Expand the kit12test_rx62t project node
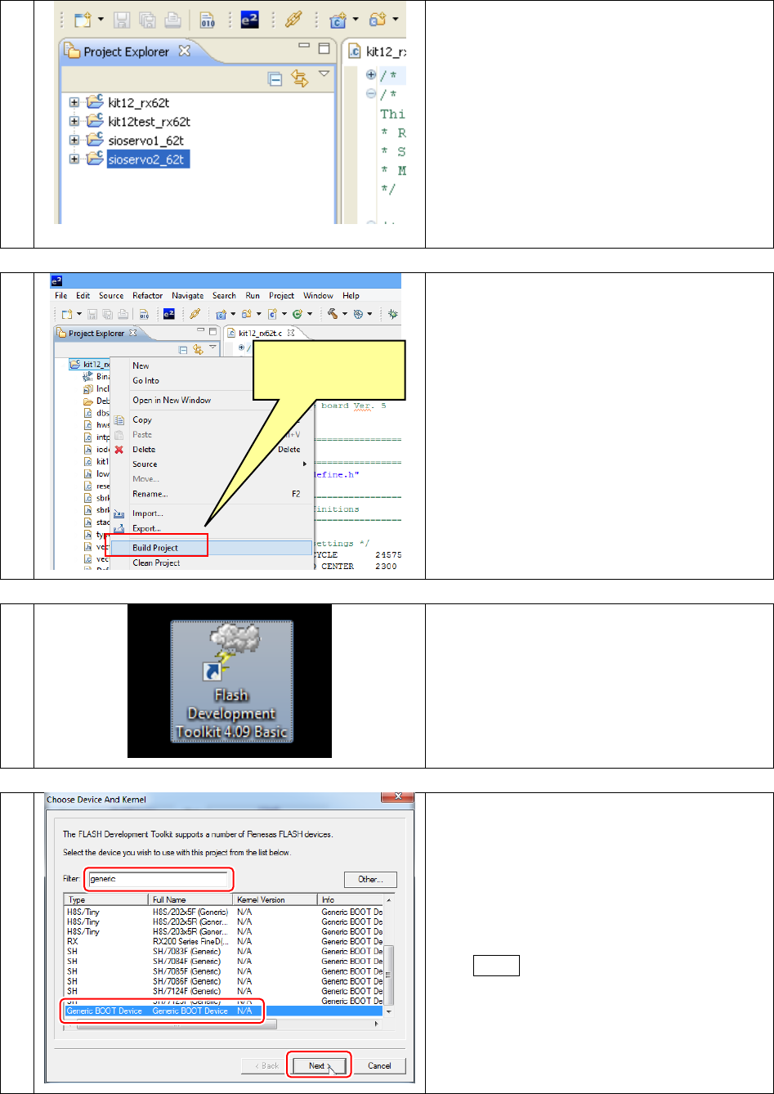 pyautogui.click(x=75, y=122)
